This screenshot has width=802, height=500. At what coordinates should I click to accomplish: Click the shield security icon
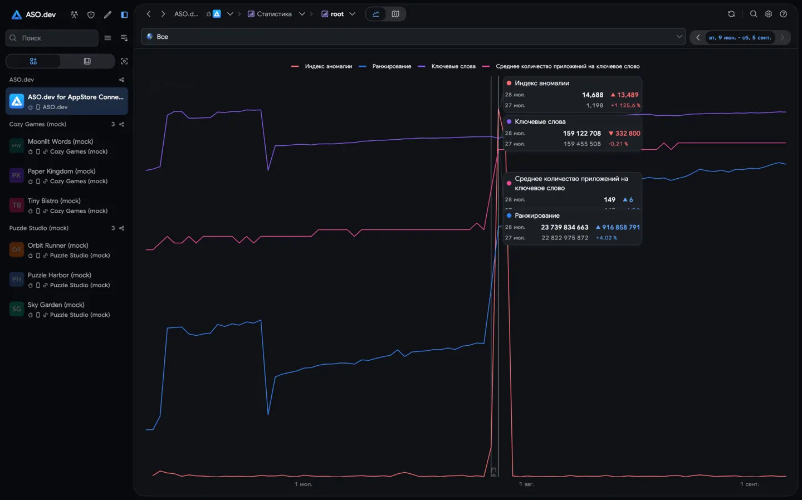coord(91,14)
